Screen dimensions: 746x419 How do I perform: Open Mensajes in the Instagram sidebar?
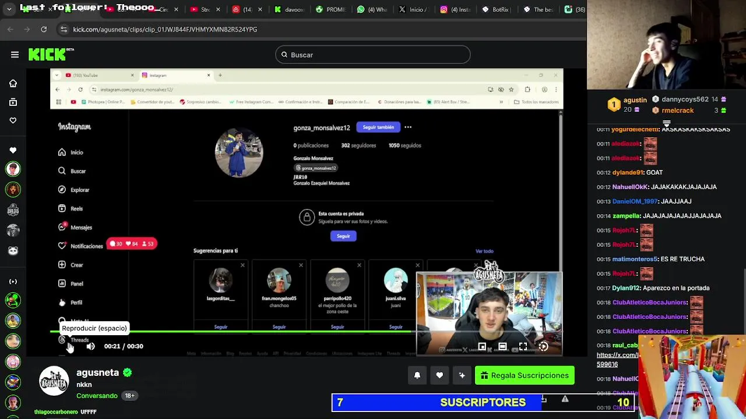pyautogui.click(x=75, y=228)
